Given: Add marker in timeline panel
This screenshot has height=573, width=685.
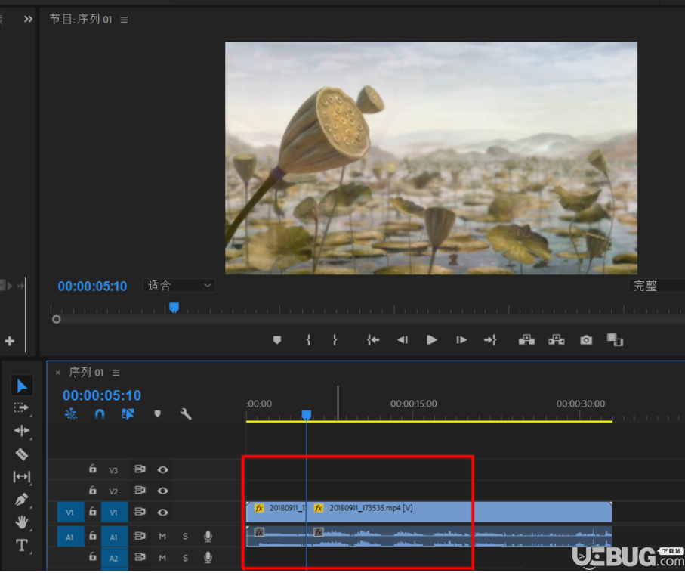Looking at the screenshot, I should click(157, 413).
